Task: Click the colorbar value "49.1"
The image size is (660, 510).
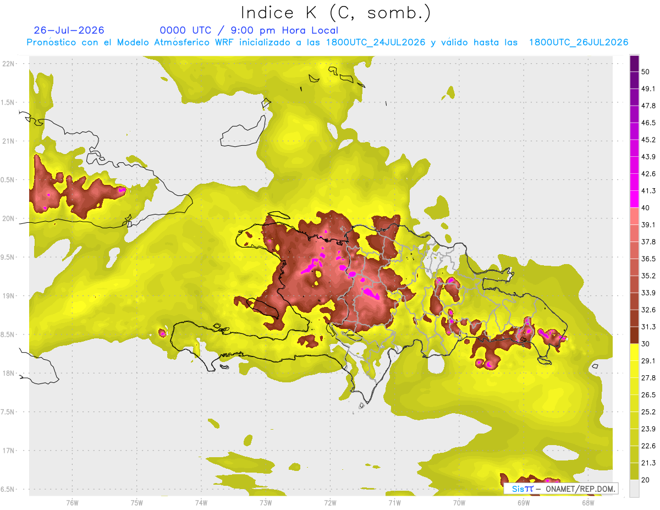Action: [x=648, y=89]
